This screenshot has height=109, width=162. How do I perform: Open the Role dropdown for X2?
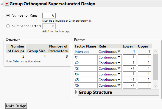click(109, 63)
